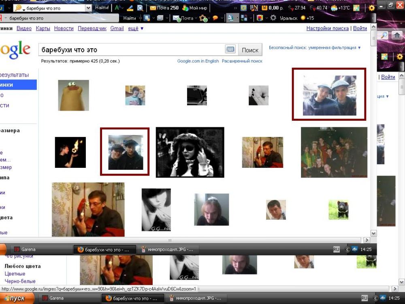This screenshot has height=304, width=405.
Task: Click the Найти! button in top toolbar
Action: click(x=102, y=8)
